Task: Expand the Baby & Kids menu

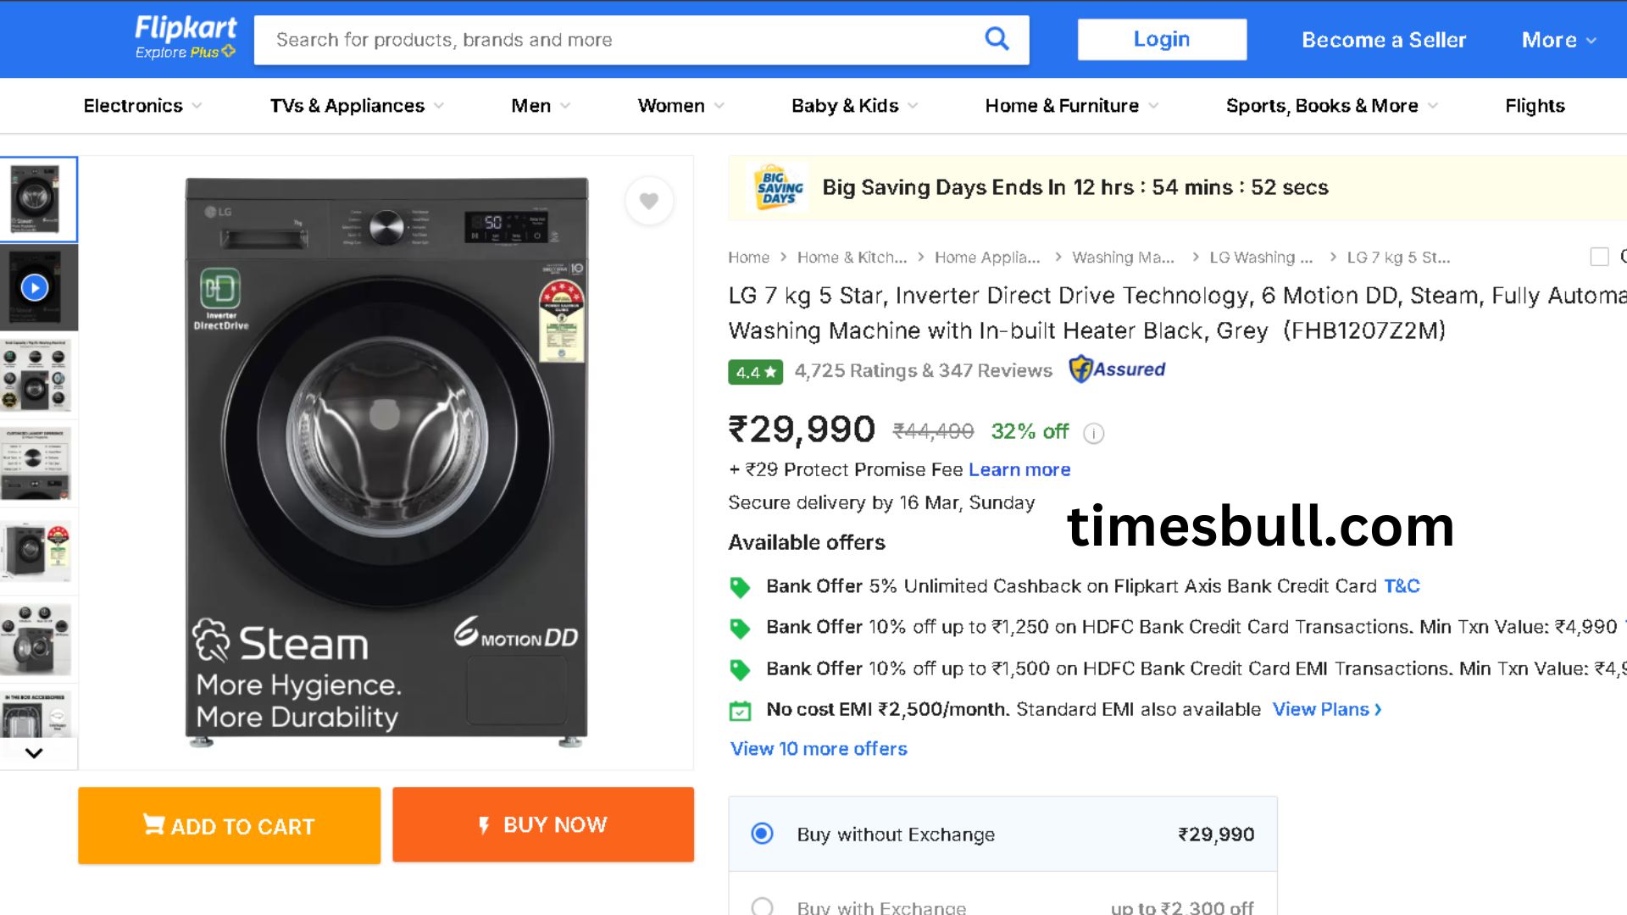Action: (x=854, y=106)
